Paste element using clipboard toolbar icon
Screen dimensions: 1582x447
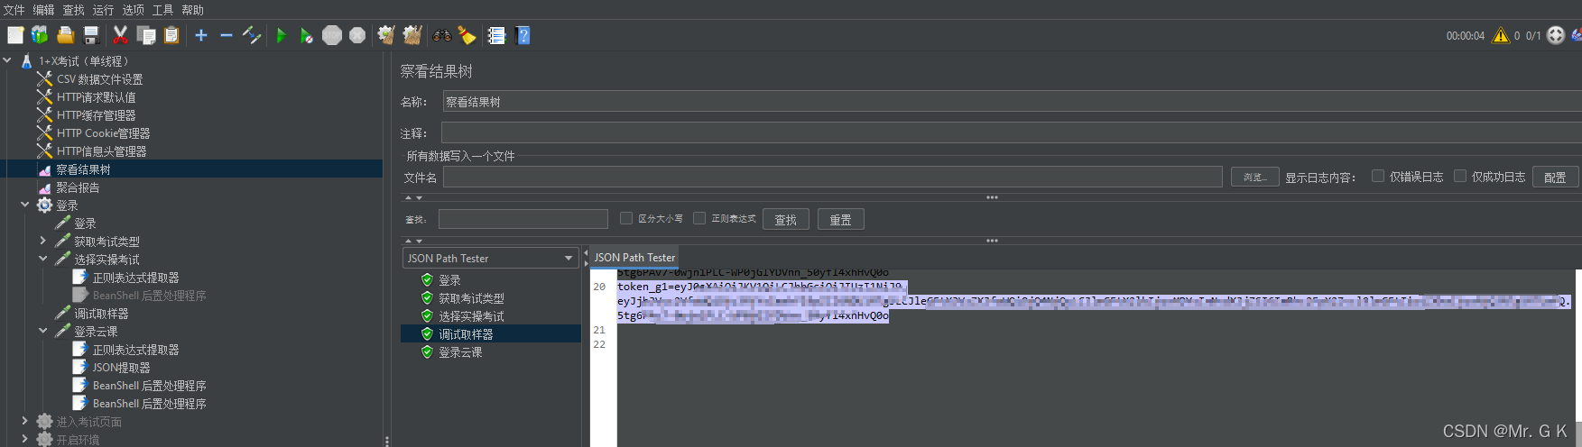pyautogui.click(x=171, y=35)
